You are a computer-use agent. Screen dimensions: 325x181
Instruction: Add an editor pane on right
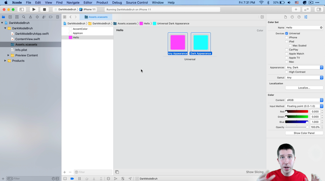[262, 17]
